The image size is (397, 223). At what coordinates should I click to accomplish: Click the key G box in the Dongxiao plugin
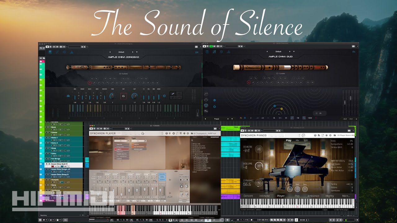pyautogui.click(x=123, y=96)
